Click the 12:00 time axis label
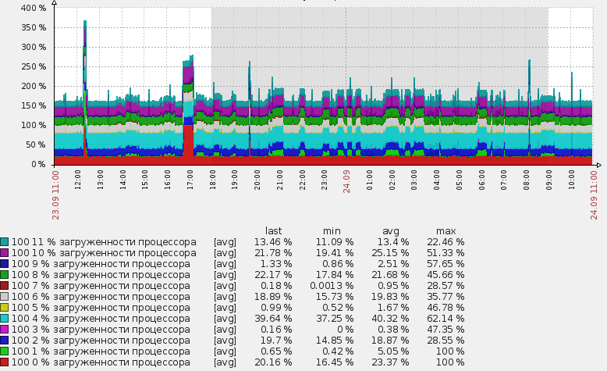 click(x=78, y=180)
